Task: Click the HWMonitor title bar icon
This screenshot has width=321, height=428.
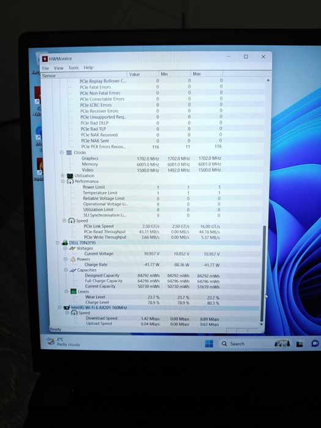Action: tap(45, 59)
